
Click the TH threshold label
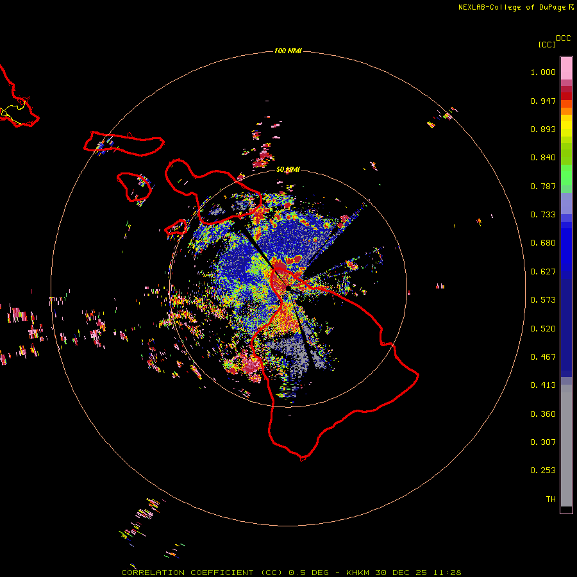point(551,499)
